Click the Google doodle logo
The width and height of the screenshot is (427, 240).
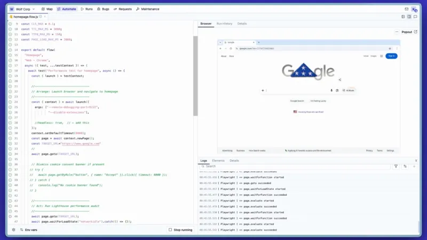(308, 71)
